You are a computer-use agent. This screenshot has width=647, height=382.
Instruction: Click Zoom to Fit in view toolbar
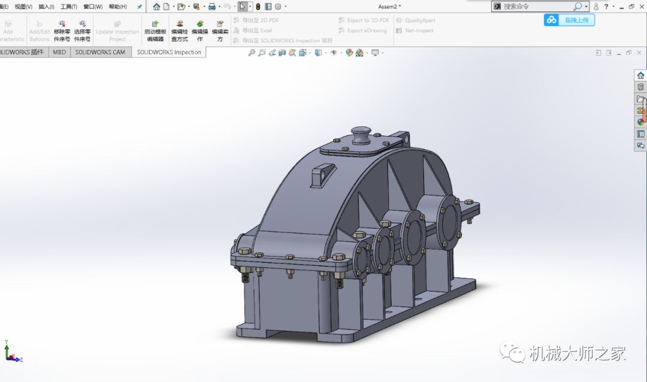(252, 53)
